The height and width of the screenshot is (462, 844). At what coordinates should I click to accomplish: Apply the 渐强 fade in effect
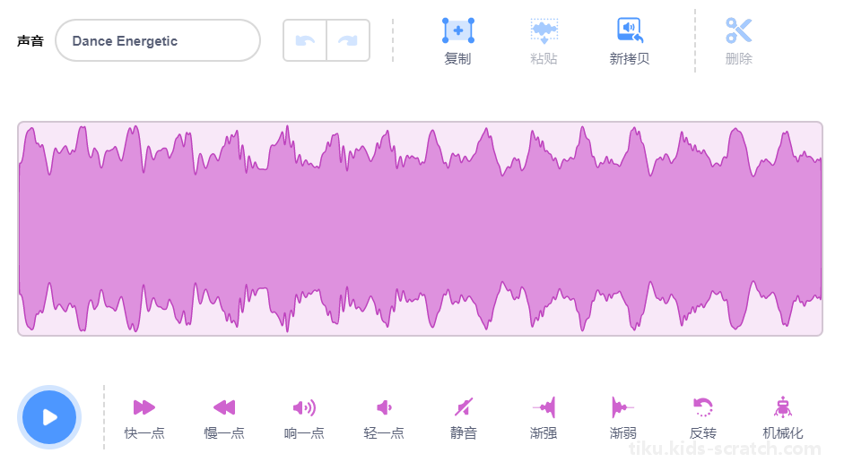click(x=544, y=407)
